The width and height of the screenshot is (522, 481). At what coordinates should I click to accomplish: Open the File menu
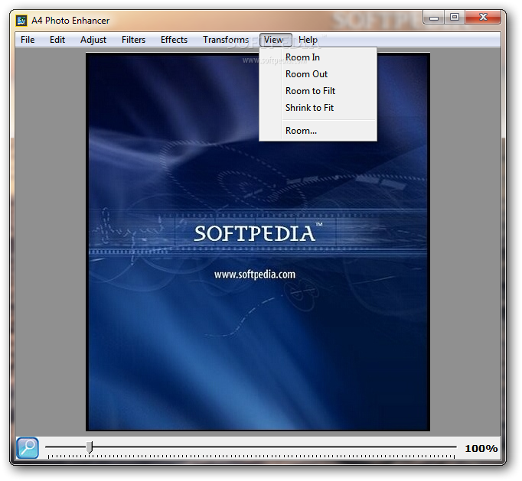point(28,40)
